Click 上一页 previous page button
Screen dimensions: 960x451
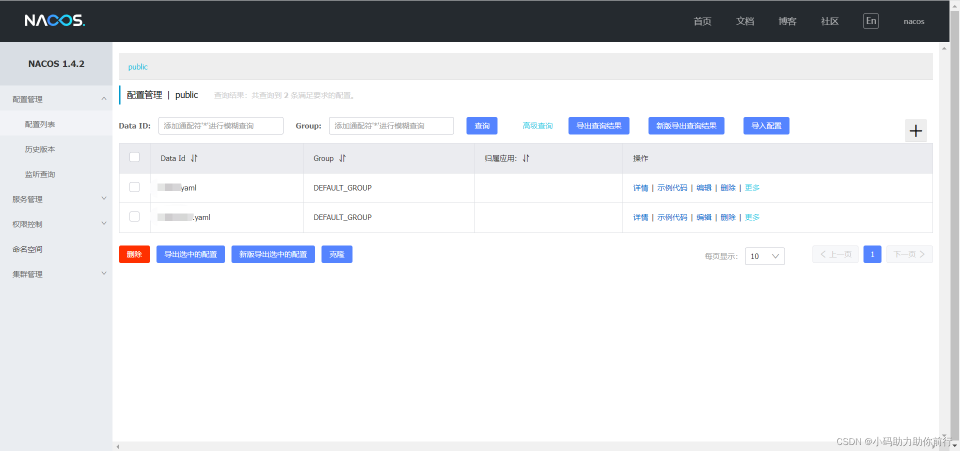[835, 254]
